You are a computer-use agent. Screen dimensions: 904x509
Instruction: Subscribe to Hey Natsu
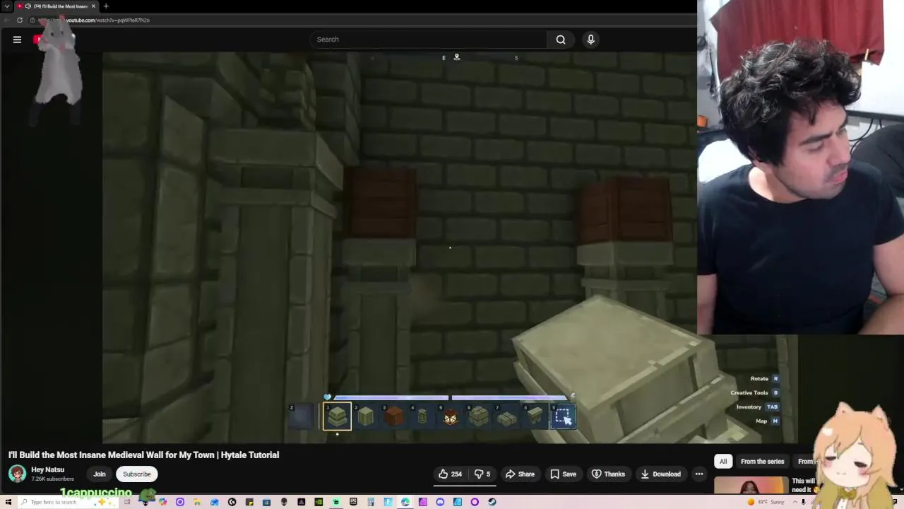(x=137, y=474)
